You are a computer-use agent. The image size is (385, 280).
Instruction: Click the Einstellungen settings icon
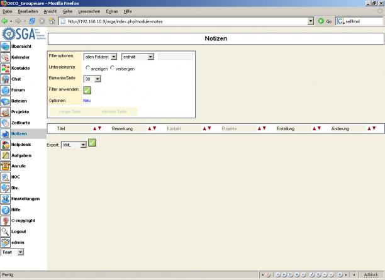[x=5, y=198]
